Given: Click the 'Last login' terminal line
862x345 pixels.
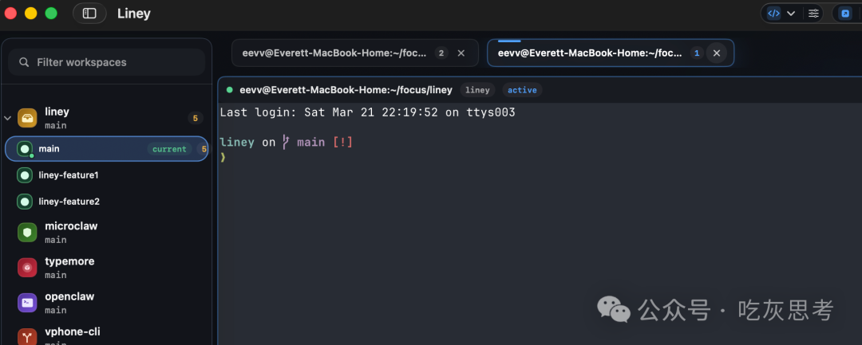Looking at the screenshot, I should click(x=367, y=112).
